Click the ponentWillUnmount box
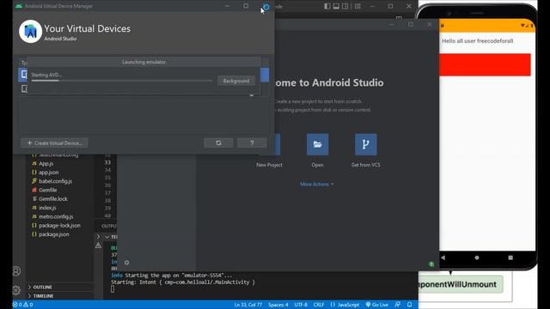 461,284
